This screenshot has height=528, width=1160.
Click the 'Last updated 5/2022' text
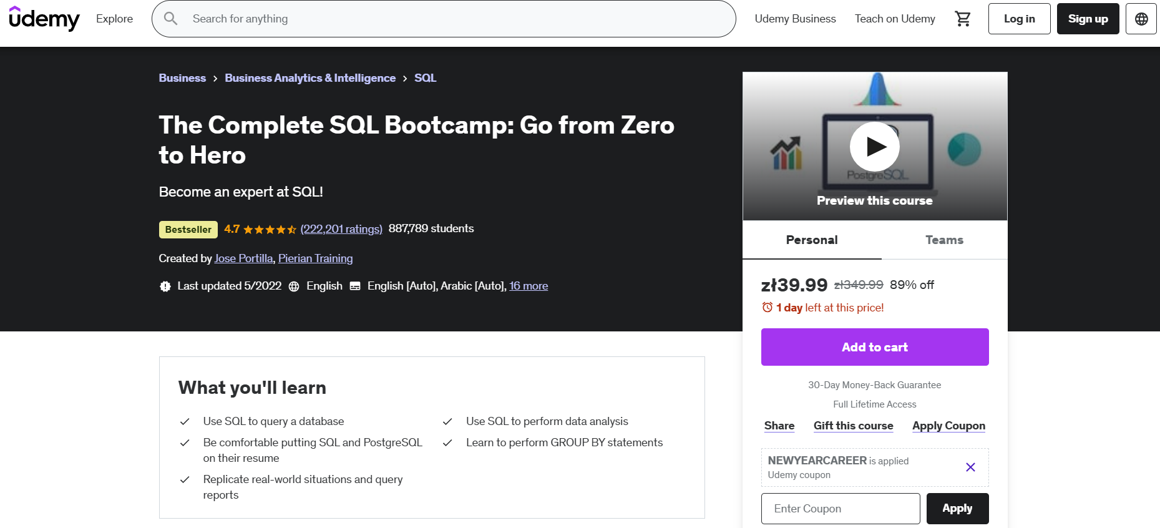coord(230,286)
